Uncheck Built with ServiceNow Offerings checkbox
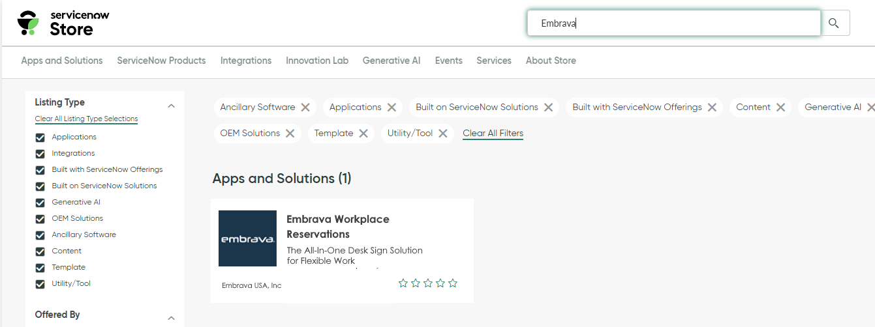 tap(40, 170)
